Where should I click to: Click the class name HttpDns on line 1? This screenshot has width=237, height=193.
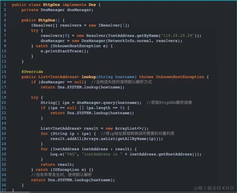click(x=51, y=5)
